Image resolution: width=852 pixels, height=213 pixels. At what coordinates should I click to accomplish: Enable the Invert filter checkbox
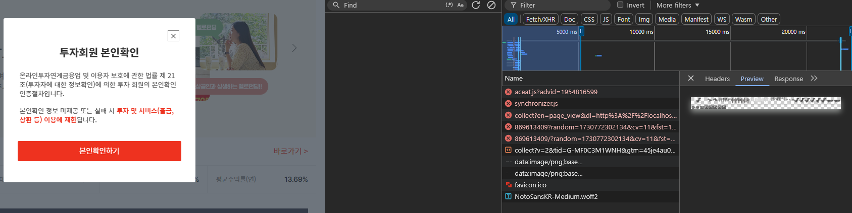pos(620,5)
